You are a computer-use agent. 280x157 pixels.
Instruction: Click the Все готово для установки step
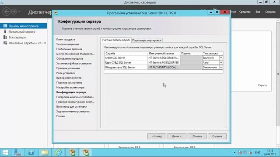pyautogui.click(x=72, y=106)
